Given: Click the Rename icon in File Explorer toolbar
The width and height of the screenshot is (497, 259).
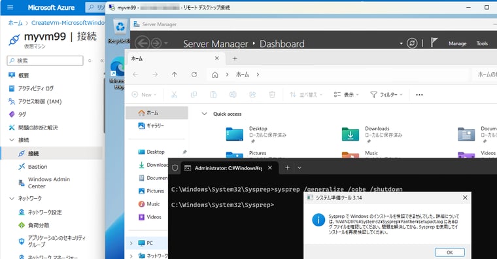Looking at the screenshot, I should click(233, 94).
